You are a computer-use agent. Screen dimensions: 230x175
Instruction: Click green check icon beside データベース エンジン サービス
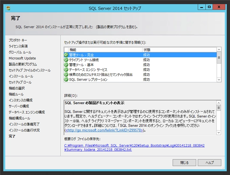click(x=66, y=70)
